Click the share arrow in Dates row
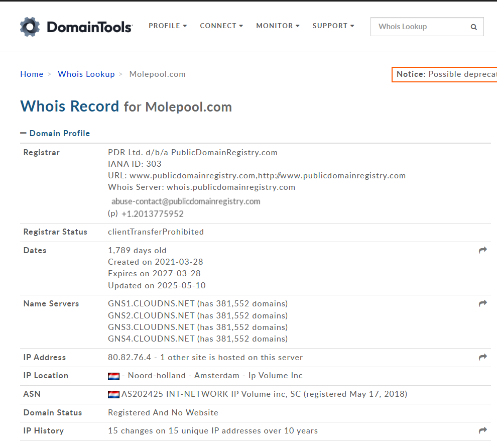This screenshot has width=497, height=443. tap(483, 250)
